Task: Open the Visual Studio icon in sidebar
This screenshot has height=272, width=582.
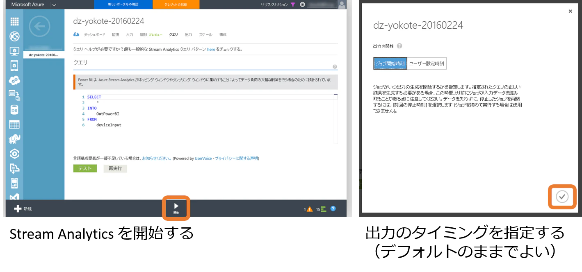Action: (x=14, y=197)
